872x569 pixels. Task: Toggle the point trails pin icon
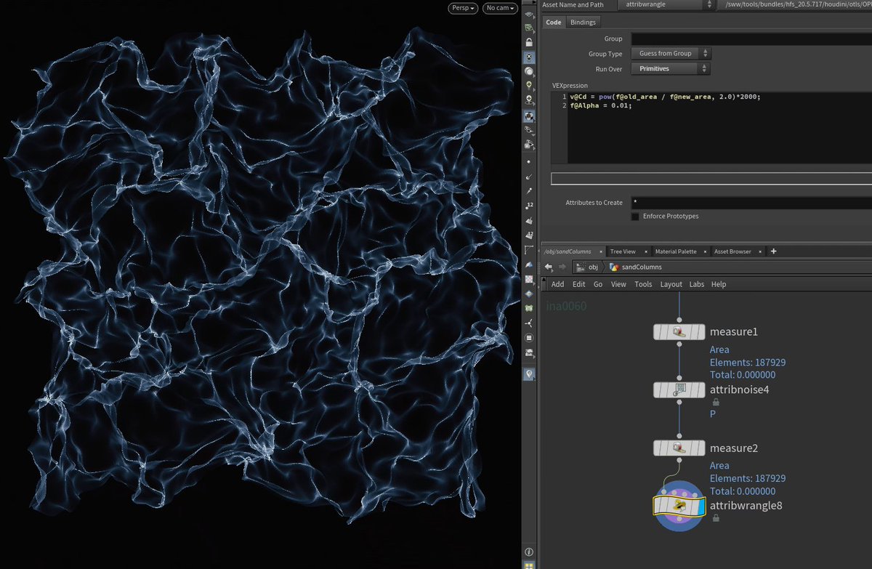529,191
